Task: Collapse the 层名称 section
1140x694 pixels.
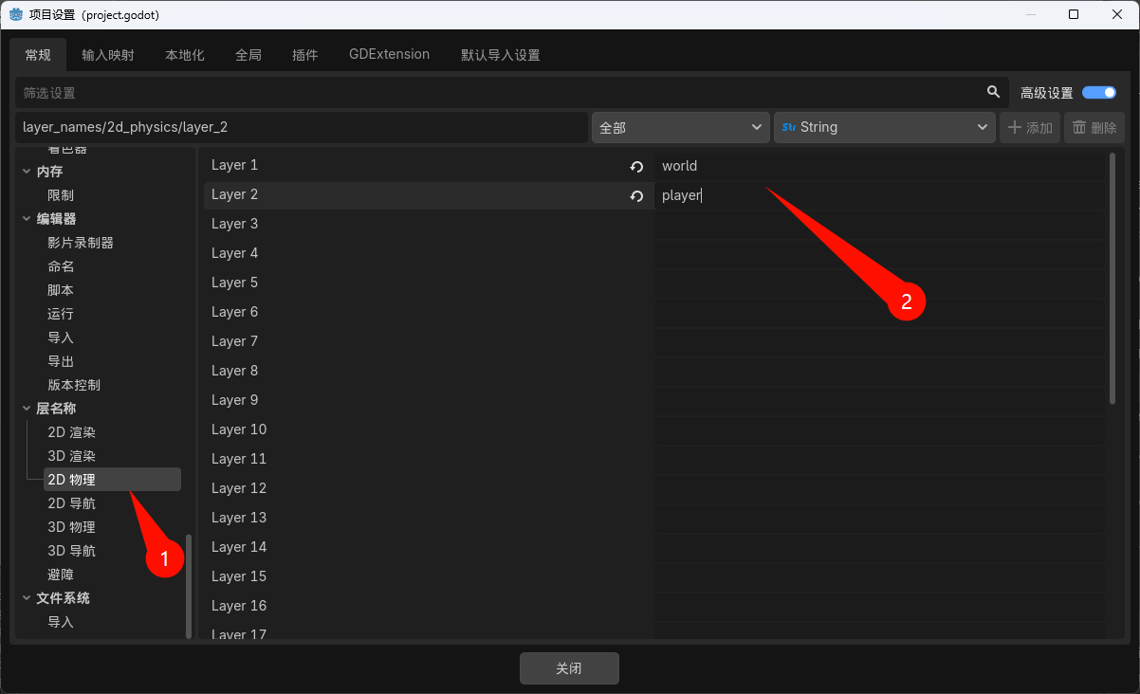Action: pos(27,409)
